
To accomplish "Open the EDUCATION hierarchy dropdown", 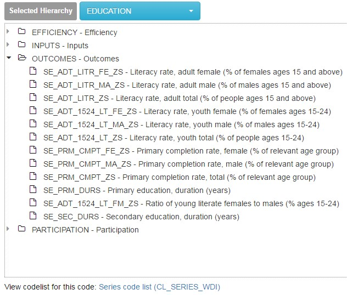I will [x=139, y=11].
